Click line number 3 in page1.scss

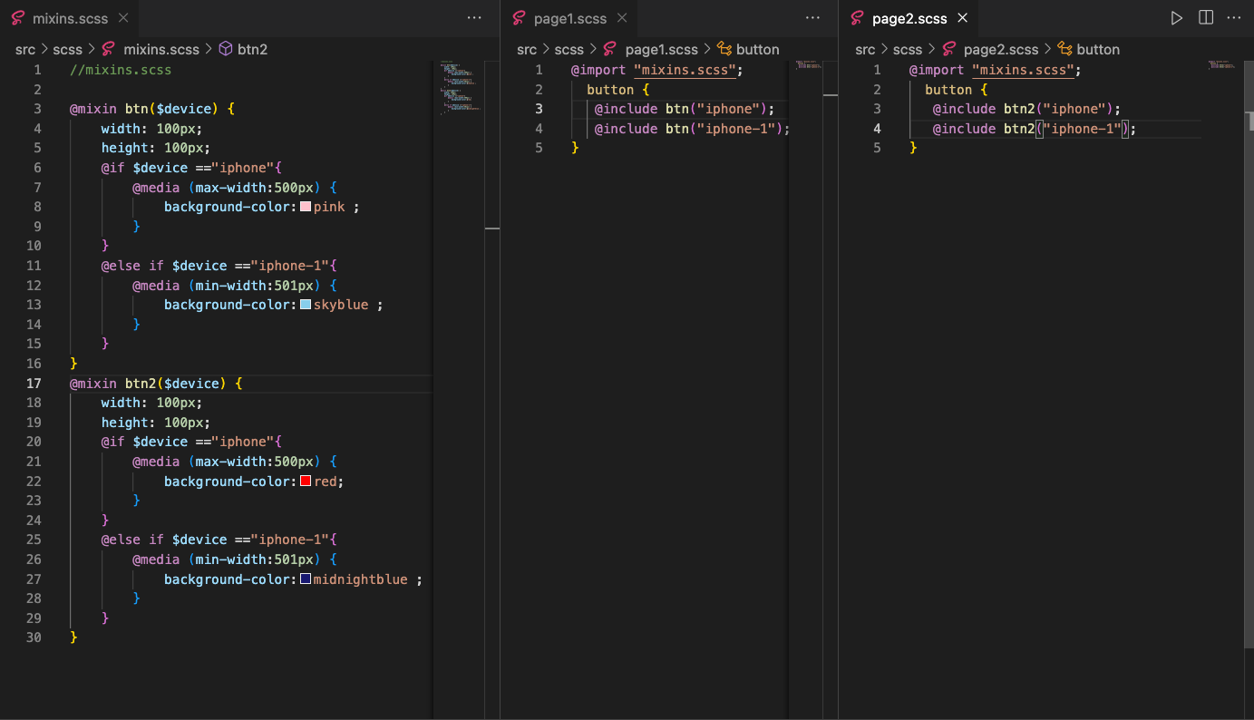click(539, 109)
